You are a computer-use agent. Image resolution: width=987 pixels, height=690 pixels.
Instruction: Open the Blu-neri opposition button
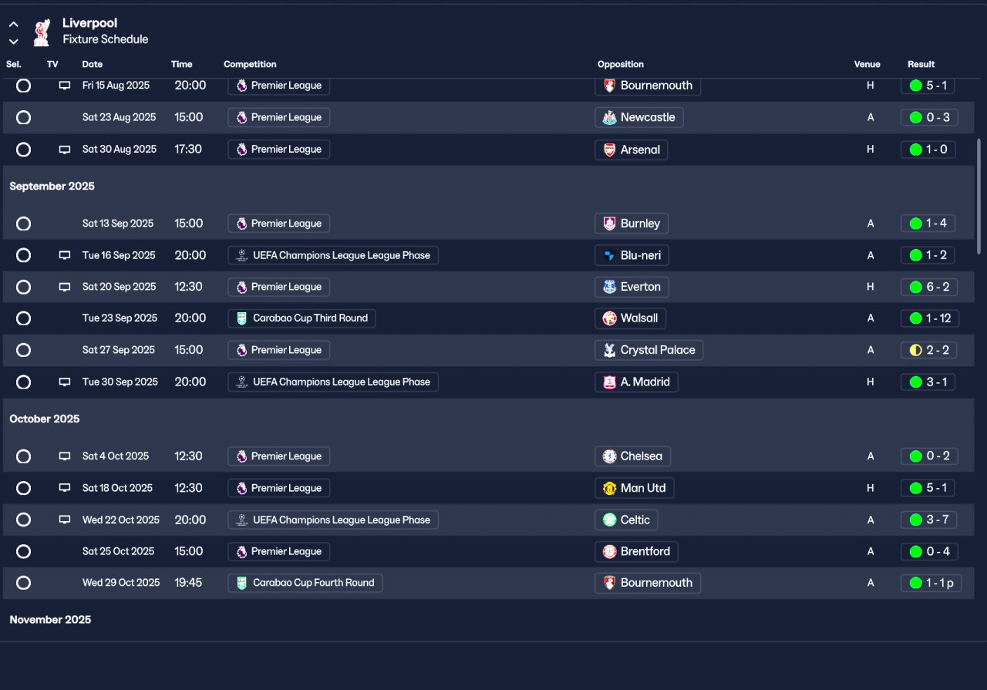point(632,255)
